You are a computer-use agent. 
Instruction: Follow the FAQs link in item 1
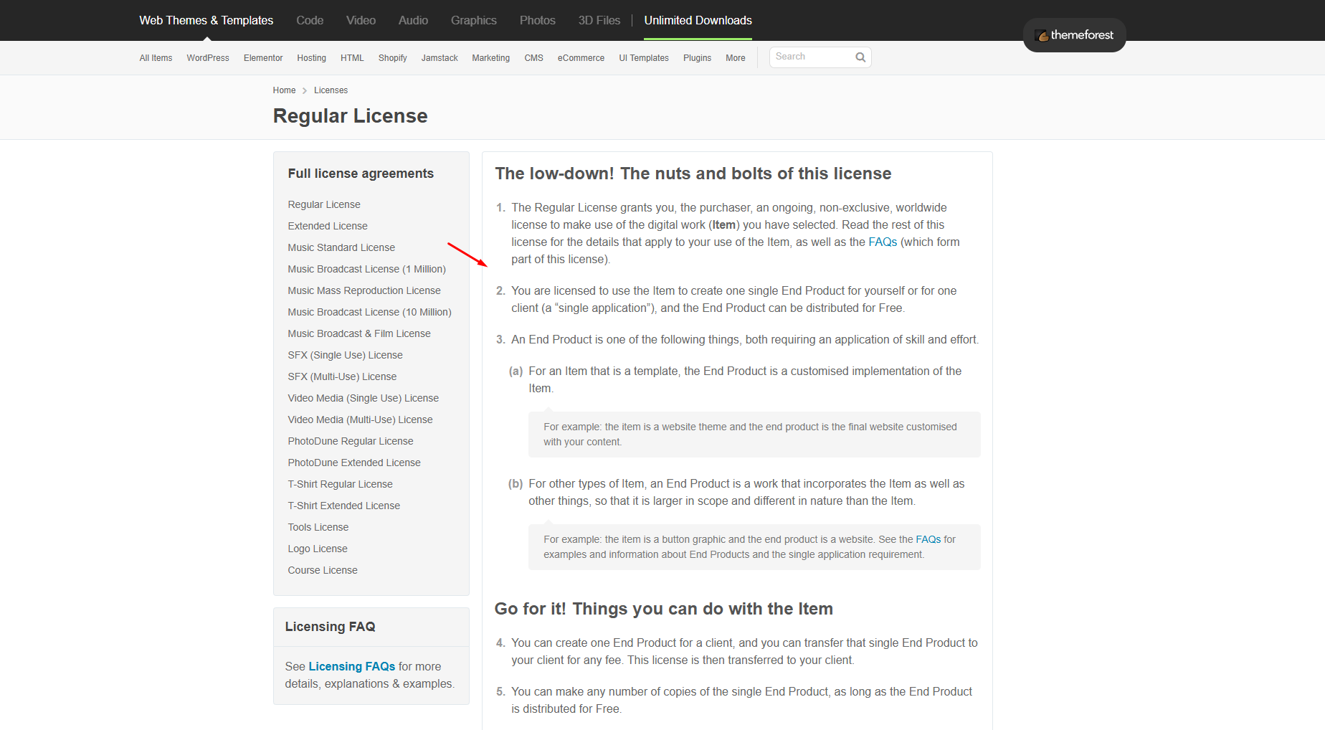pyautogui.click(x=883, y=242)
